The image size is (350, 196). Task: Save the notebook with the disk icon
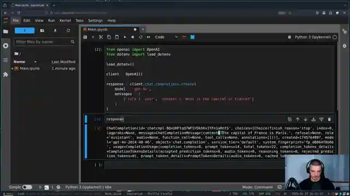point(85,37)
